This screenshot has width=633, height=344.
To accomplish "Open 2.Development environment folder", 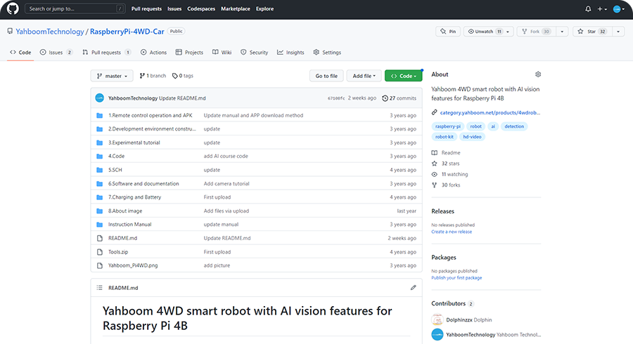I will pyautogui.click(x=152, y=129).
